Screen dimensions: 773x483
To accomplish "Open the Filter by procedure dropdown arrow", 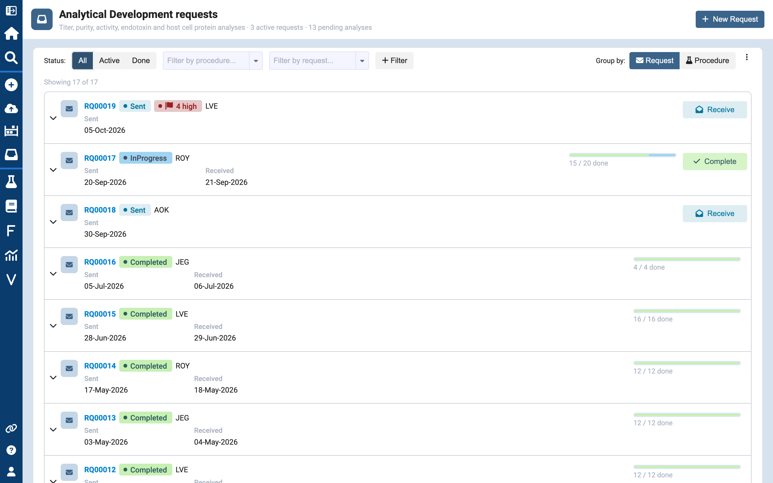I will coord(256,61).
